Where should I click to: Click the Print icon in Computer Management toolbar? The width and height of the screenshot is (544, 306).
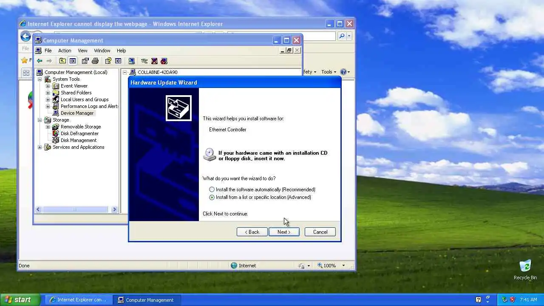click(x=95, y=61)
